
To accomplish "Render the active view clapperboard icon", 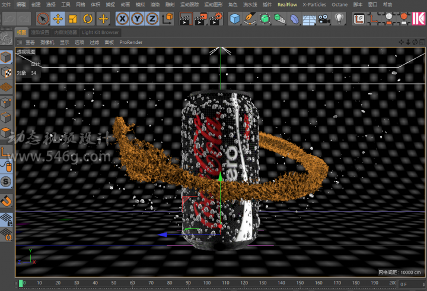I will pos(186,19).
